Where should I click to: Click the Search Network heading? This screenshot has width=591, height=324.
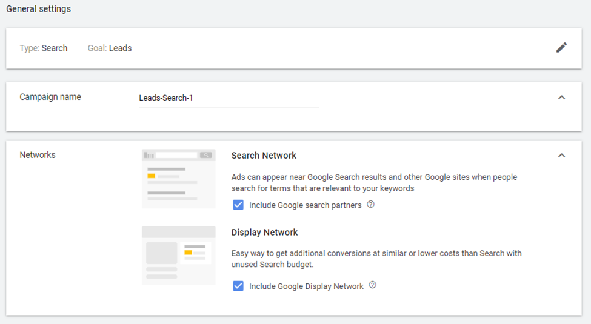264,156
